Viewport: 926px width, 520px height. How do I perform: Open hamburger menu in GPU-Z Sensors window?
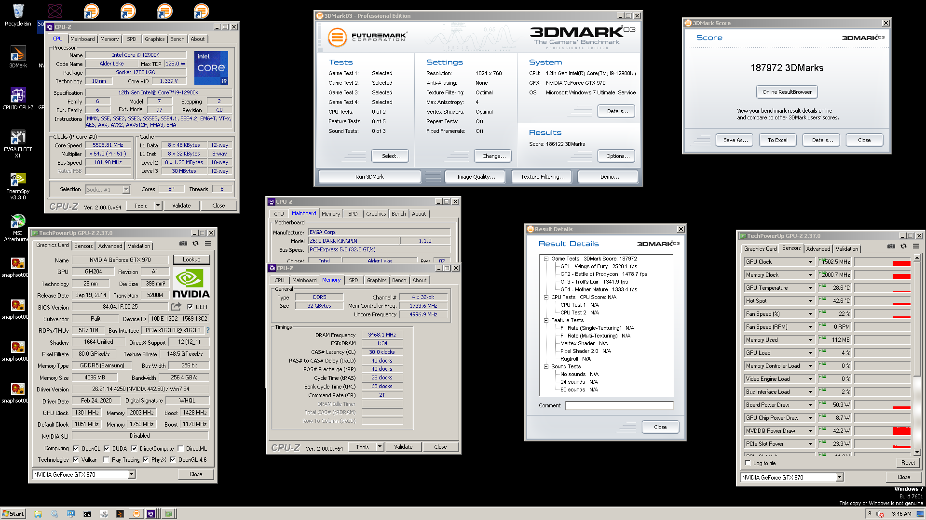(x=916, y=247)
